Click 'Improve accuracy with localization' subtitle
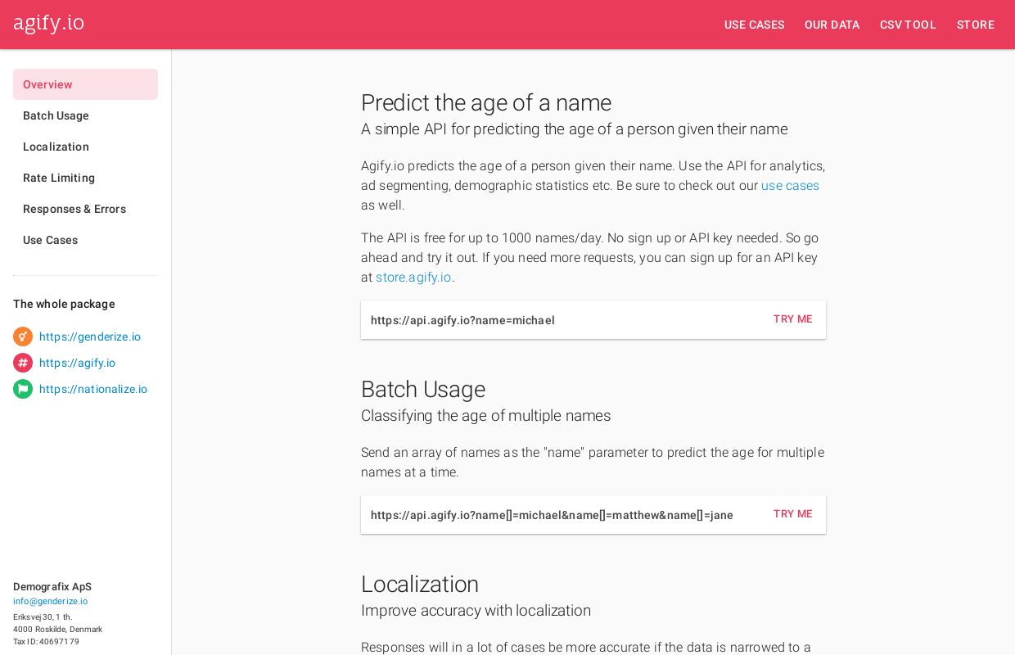 476,611
